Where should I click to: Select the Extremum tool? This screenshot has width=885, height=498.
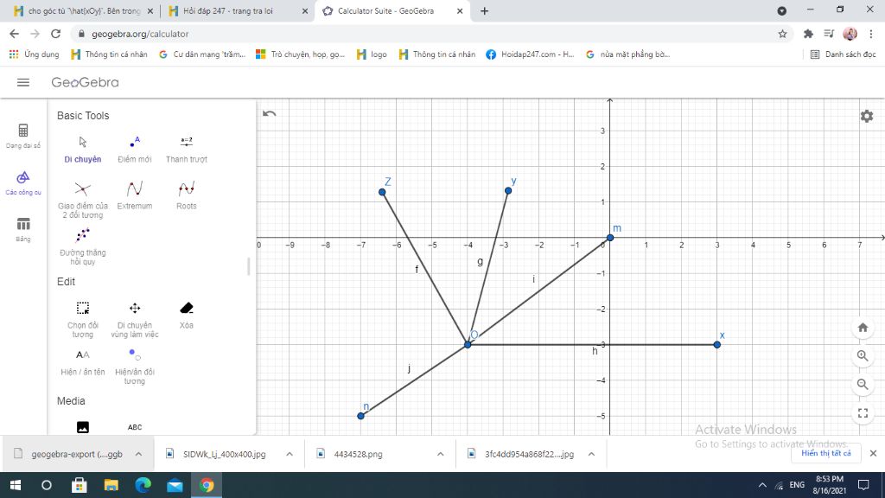point(134,195)
